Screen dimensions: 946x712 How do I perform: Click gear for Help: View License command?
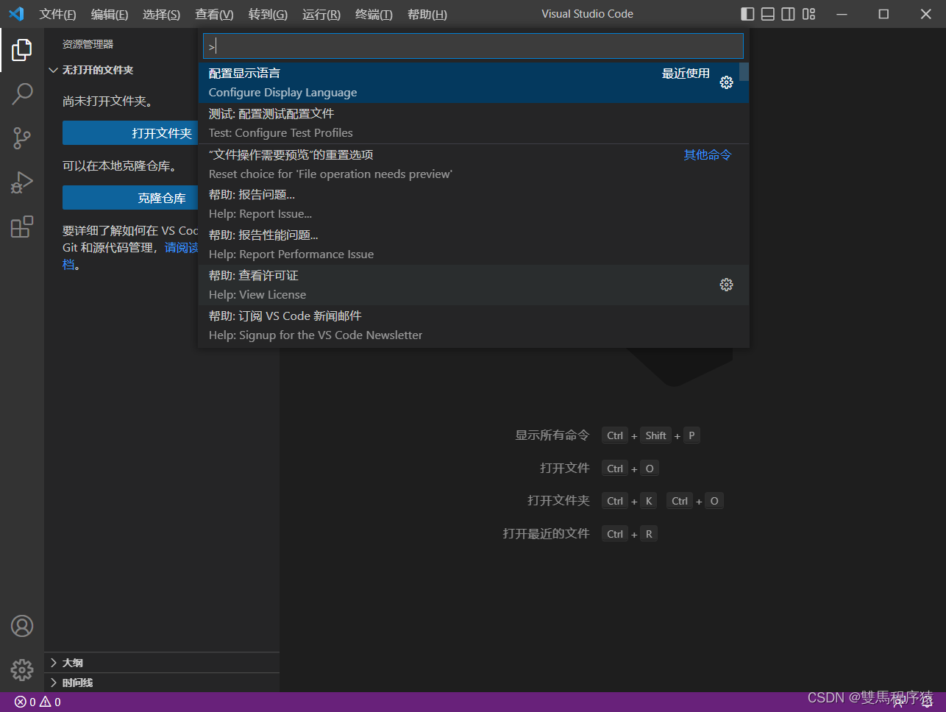[726, 285]
